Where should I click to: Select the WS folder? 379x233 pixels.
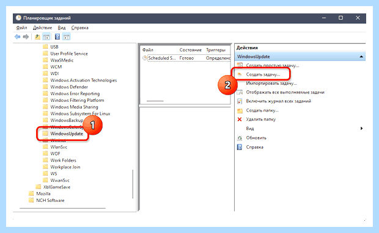[x=54, y=173]
